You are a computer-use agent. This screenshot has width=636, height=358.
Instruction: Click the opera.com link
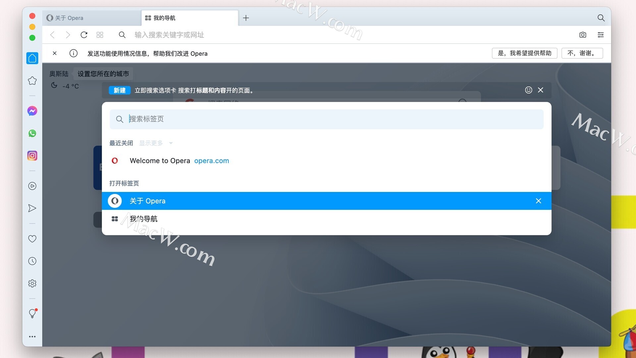(x=211, y=161)
